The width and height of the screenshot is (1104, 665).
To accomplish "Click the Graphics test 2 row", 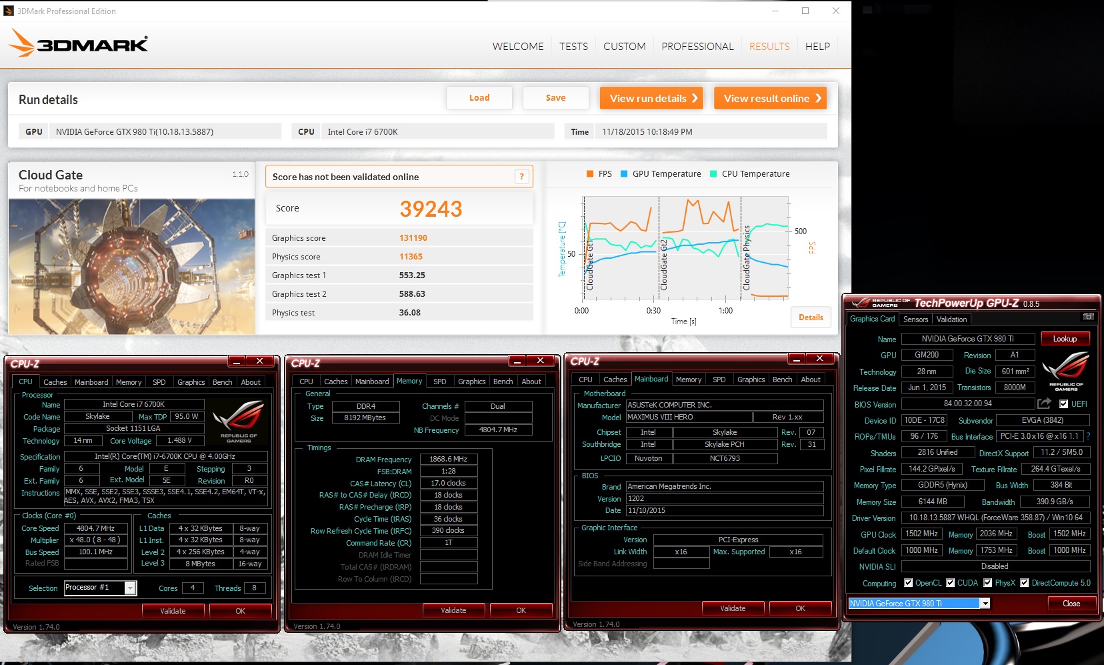I will pos(399,294).
